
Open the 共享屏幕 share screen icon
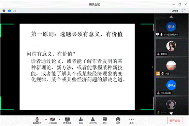tap(67, 121)
